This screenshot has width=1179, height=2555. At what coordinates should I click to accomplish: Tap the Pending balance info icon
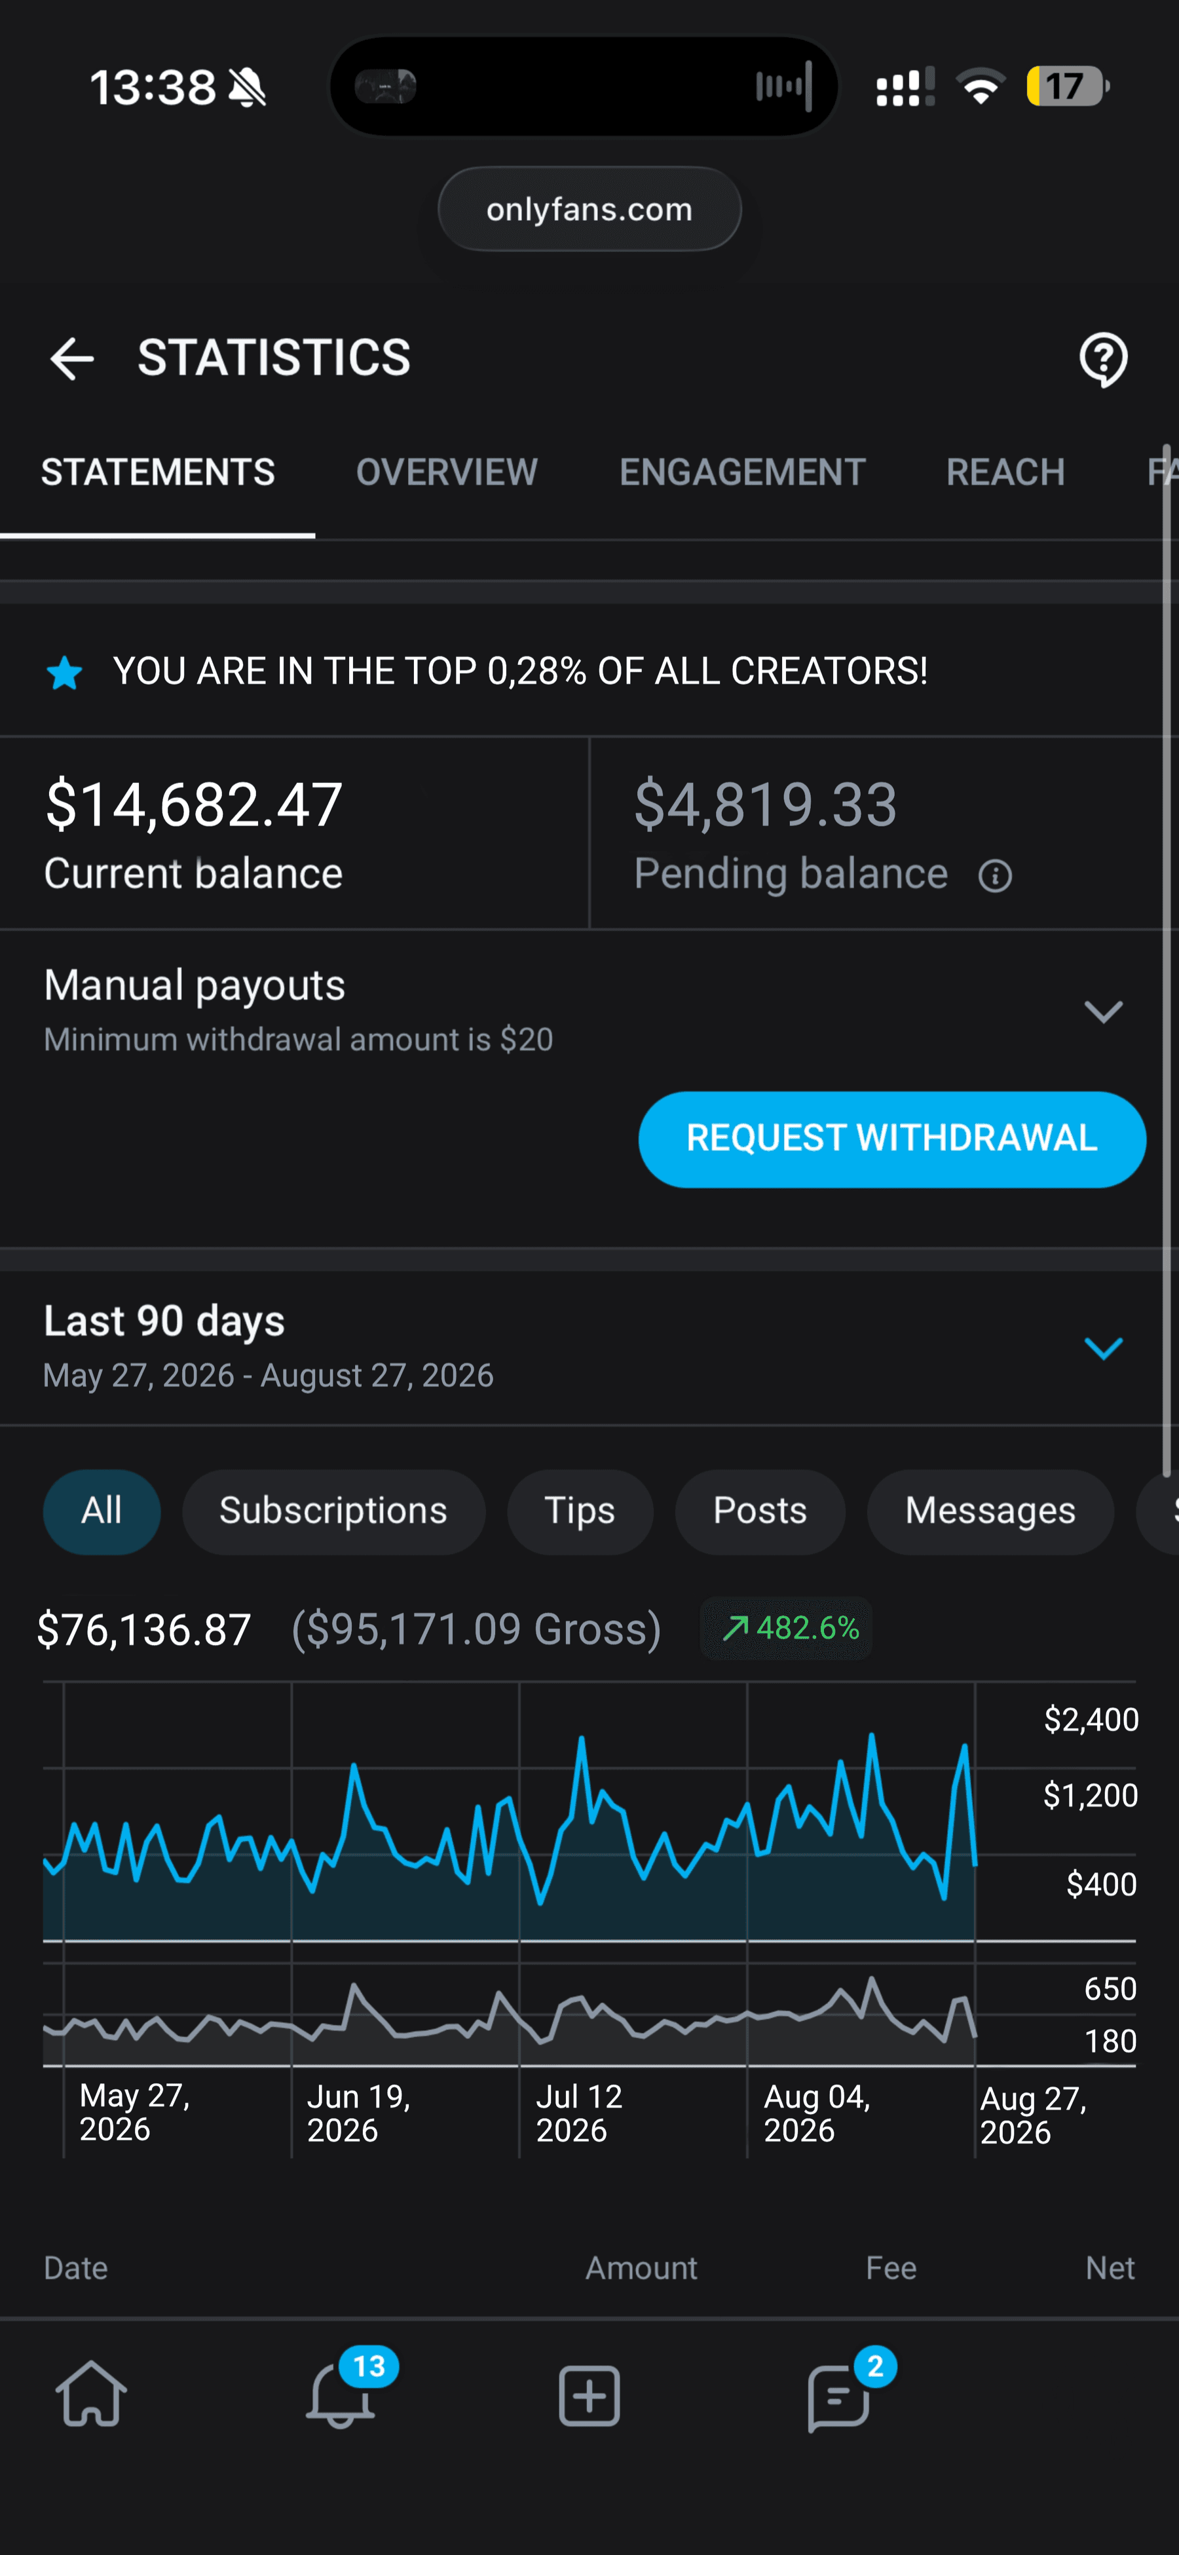994,876
